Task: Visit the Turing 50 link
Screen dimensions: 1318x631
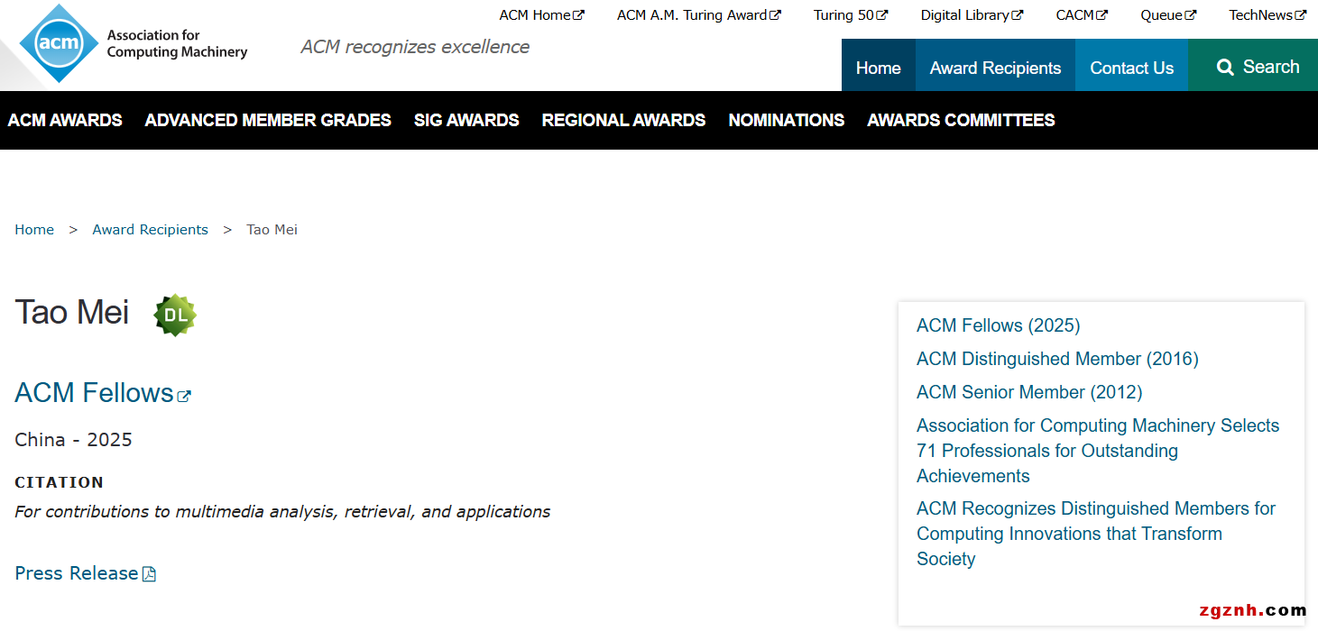Action: point(850,14)
